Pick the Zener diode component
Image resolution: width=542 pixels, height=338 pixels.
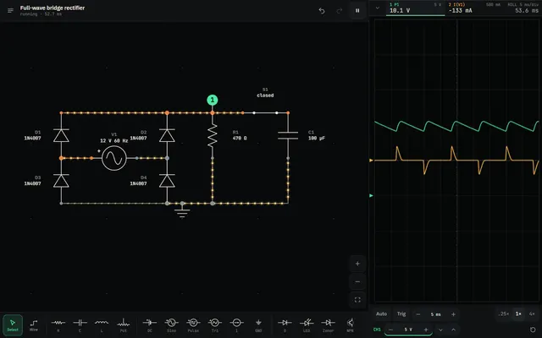[x=329, y=324]
